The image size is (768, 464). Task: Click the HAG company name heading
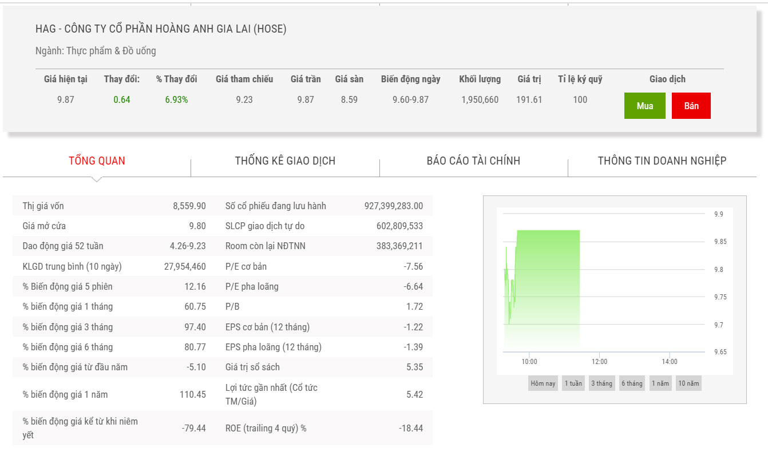161,29
